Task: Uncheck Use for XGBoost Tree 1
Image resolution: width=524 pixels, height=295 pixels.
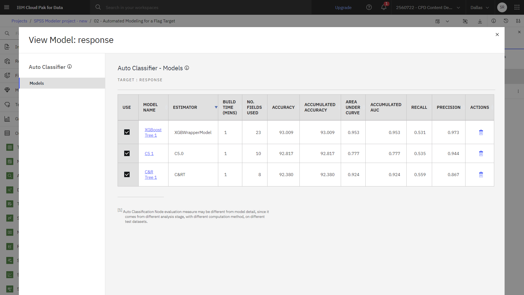Action: 127,132
